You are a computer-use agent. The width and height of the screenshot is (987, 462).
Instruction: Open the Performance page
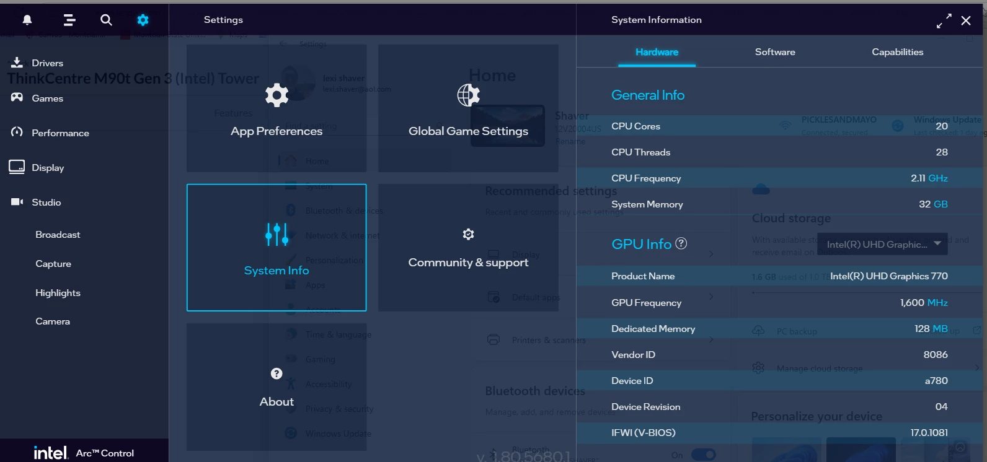50,133
